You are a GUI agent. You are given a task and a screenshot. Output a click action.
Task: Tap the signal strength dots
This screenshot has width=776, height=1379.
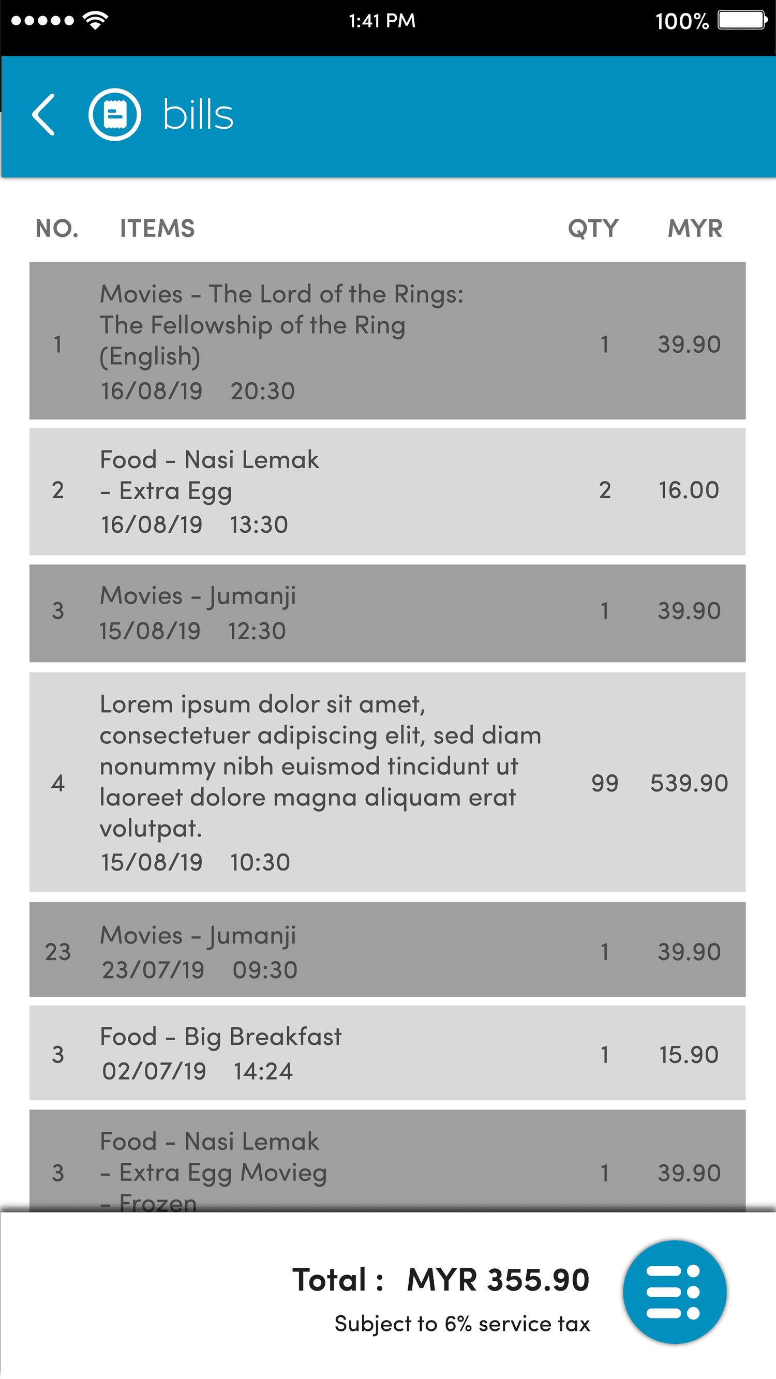tap(42, 20)
